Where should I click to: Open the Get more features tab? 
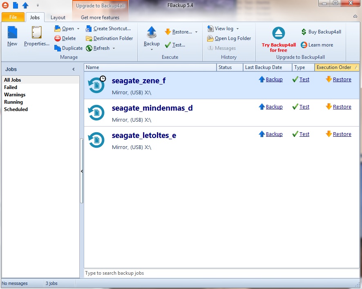tap(100, 18)
